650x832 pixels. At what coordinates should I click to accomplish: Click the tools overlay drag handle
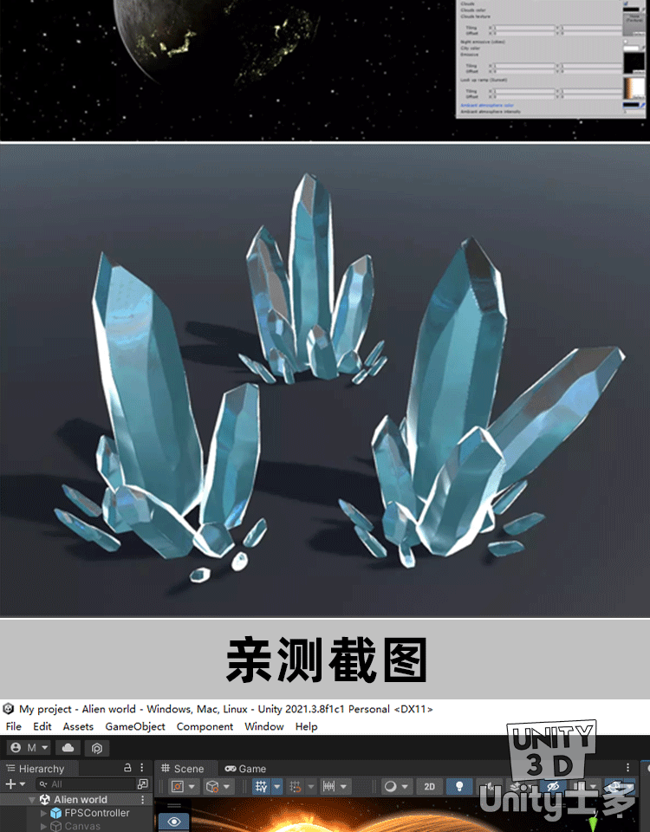(x=174, y=806)
